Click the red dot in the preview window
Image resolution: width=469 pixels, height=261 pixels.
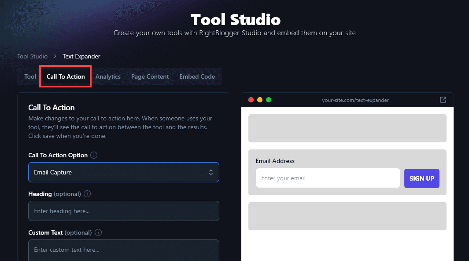pos(251,100)
